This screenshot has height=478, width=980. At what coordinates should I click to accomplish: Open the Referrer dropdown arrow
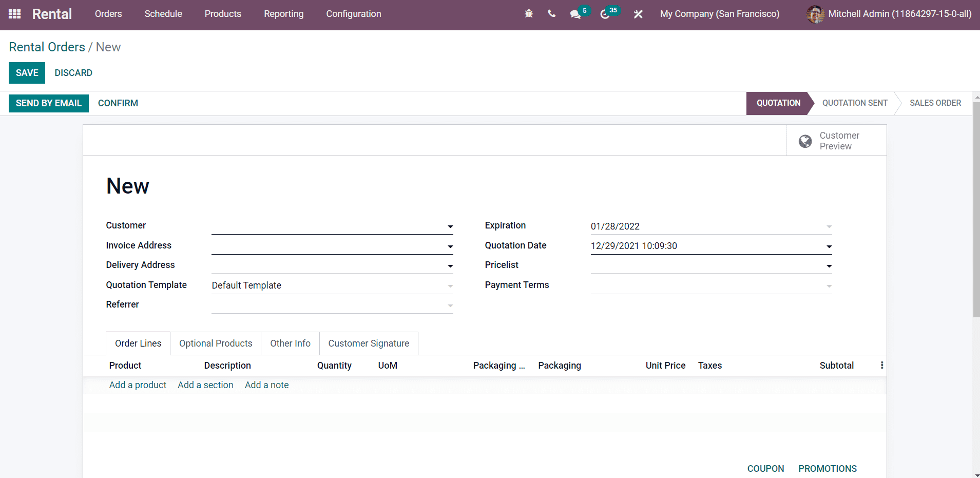pos(450,305)
